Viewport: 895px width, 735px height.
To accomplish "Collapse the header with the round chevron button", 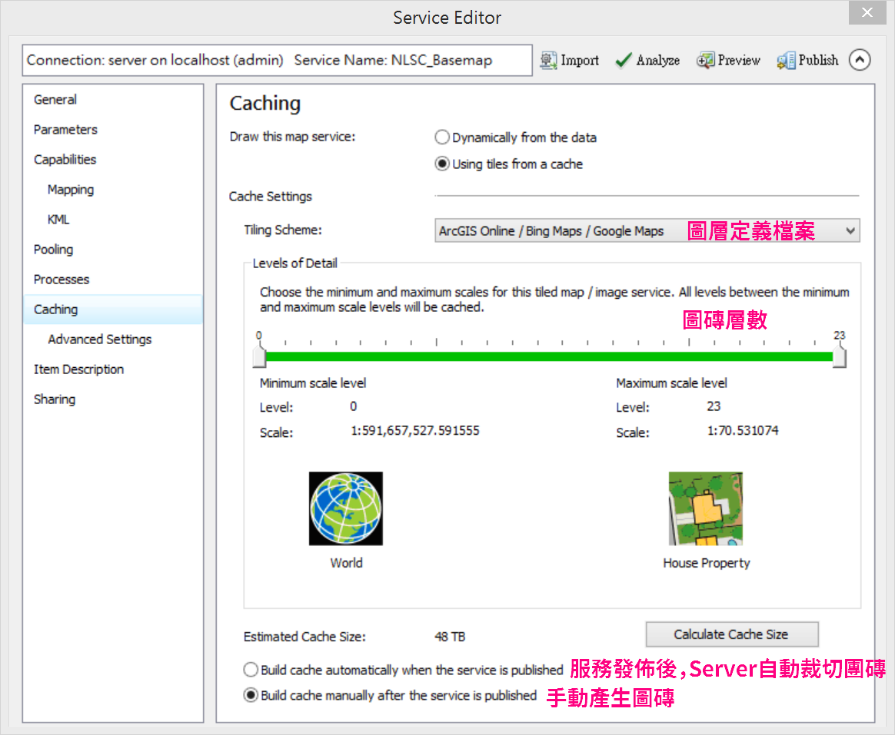I will 860,60.
